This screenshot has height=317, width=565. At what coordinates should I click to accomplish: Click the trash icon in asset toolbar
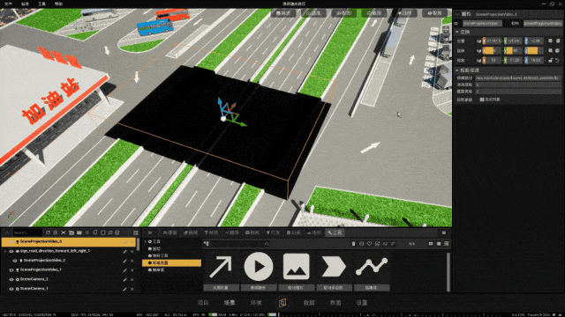tap(353, 244)
